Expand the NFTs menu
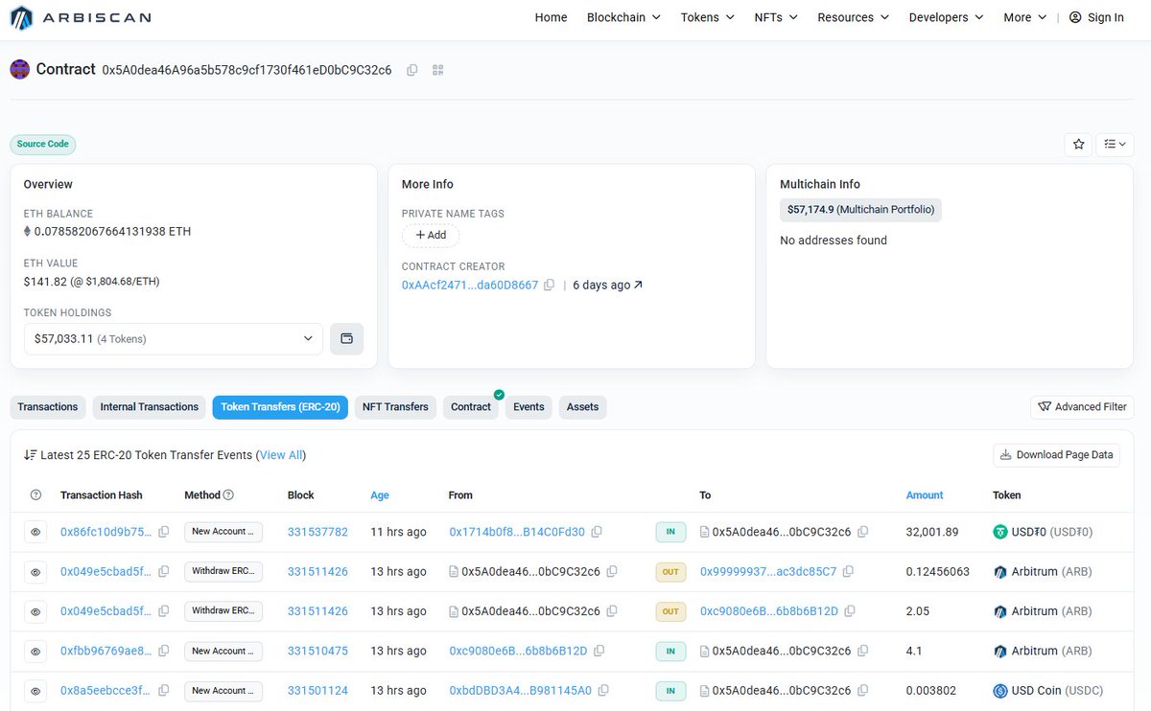 click(x=776, y=17)
